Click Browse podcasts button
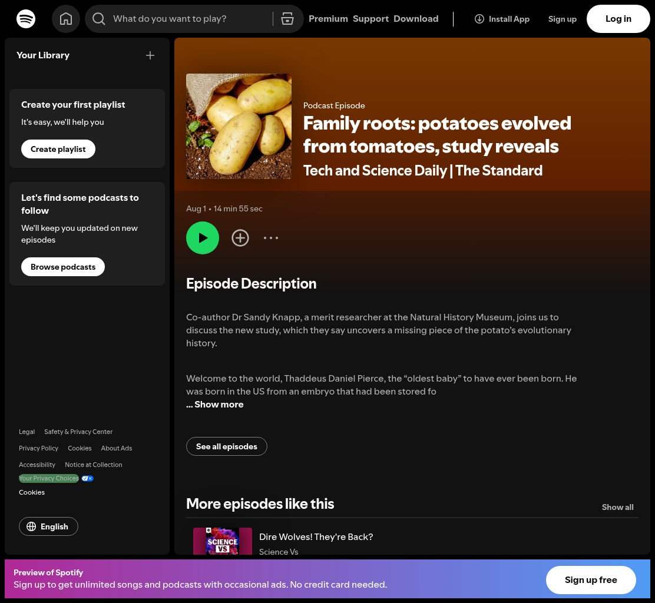This screenshot has height=603, width=655. 63,267
